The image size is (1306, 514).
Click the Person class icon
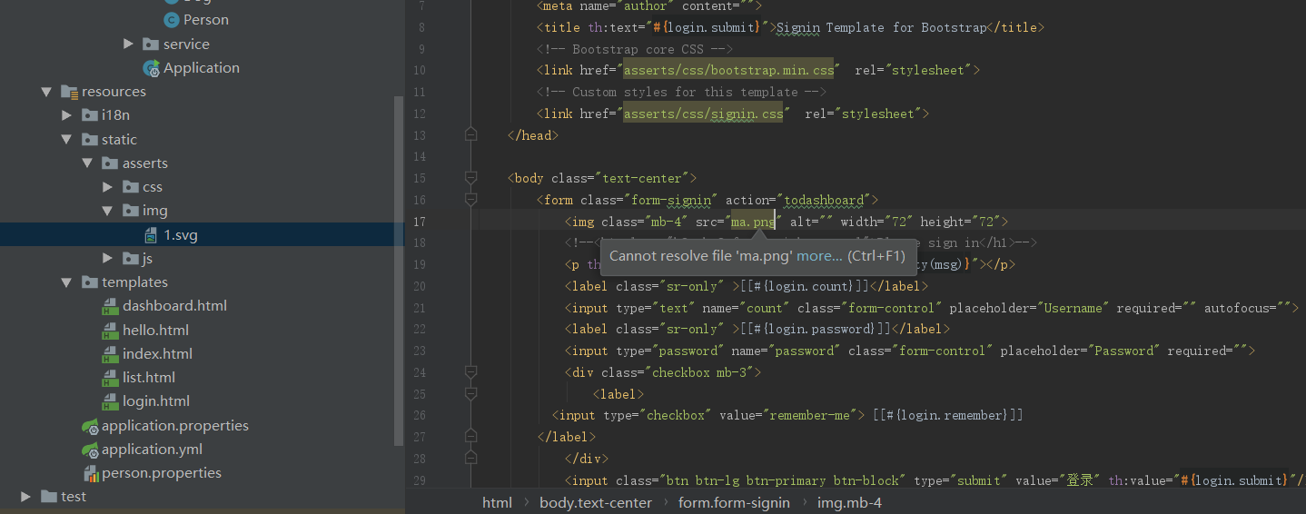click(x=171, y=20)
